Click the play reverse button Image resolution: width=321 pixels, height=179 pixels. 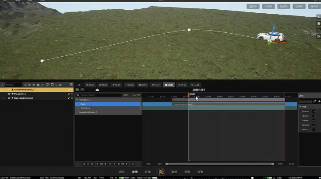110,164
